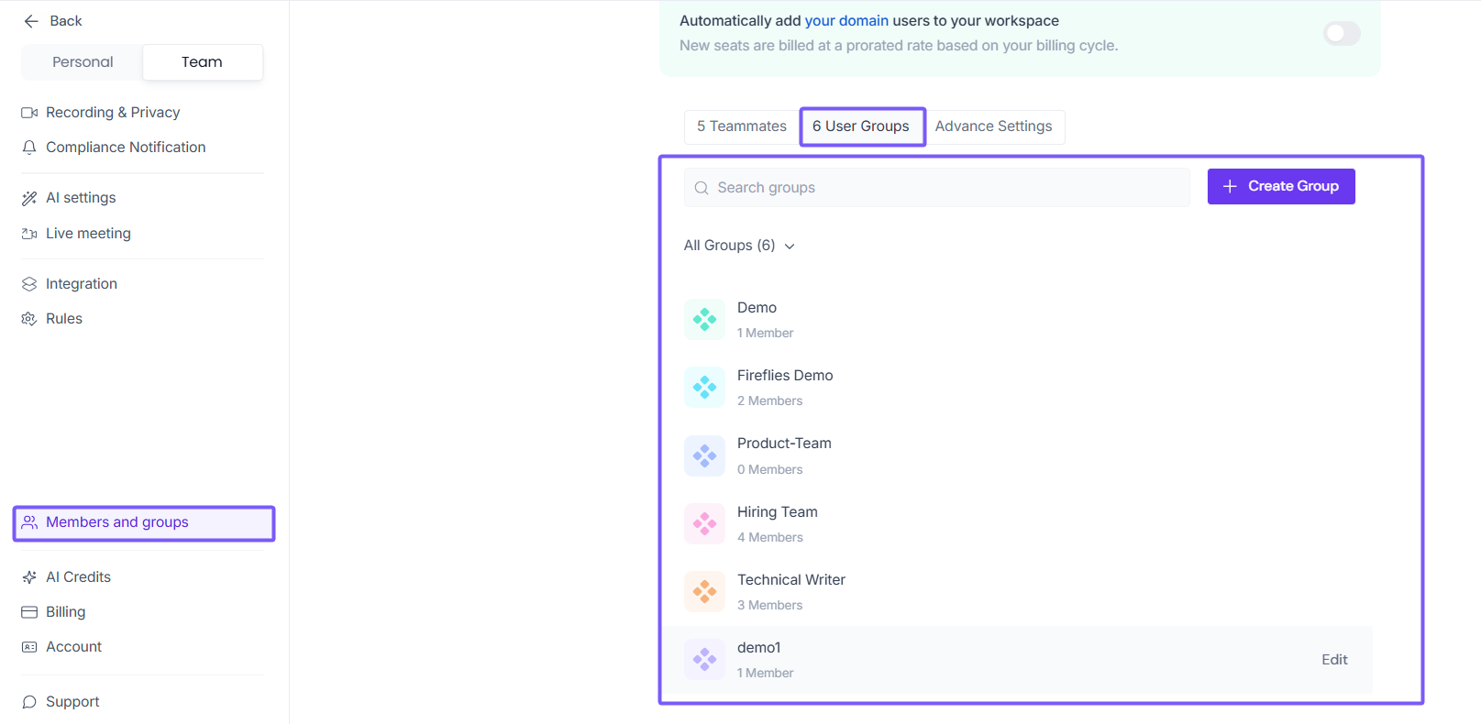1481x724 pixels.
Task: Open Billing card icon
Action: click(29, 612)
